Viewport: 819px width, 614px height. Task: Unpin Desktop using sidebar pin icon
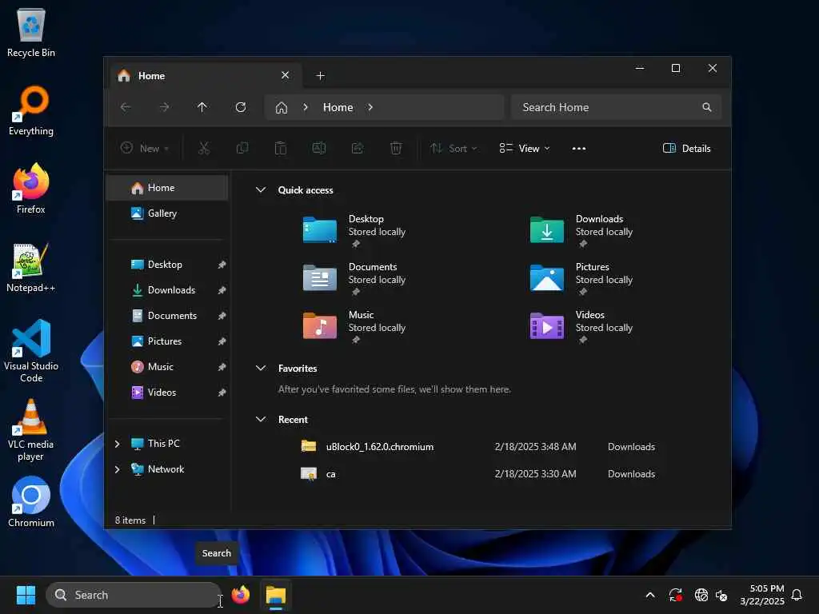(x=222, y=265)
